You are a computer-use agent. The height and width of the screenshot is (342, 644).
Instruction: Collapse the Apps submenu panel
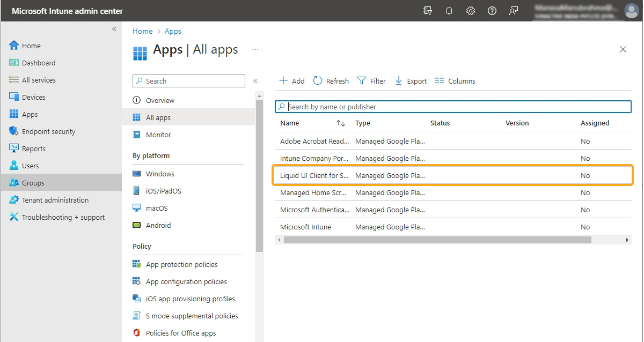coord(255,81)
